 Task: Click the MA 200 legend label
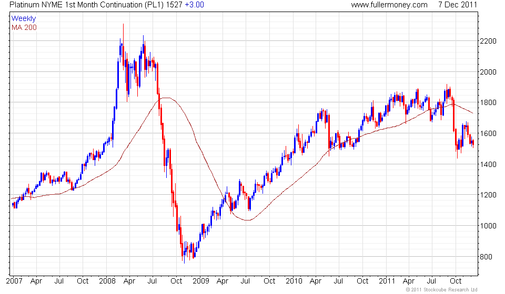tap(24, 28)
